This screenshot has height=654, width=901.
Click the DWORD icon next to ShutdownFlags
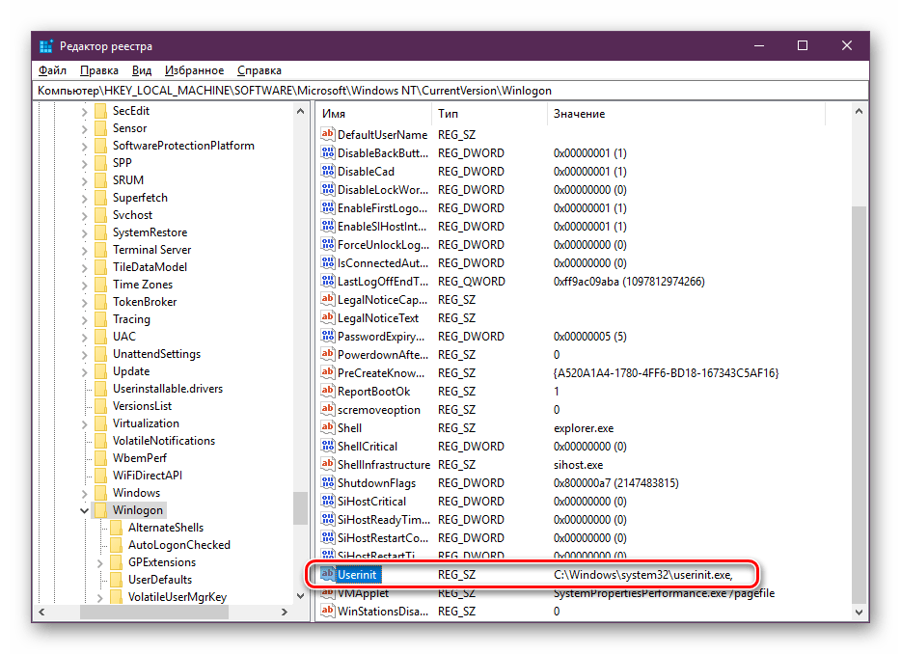[x=327, y=483]
